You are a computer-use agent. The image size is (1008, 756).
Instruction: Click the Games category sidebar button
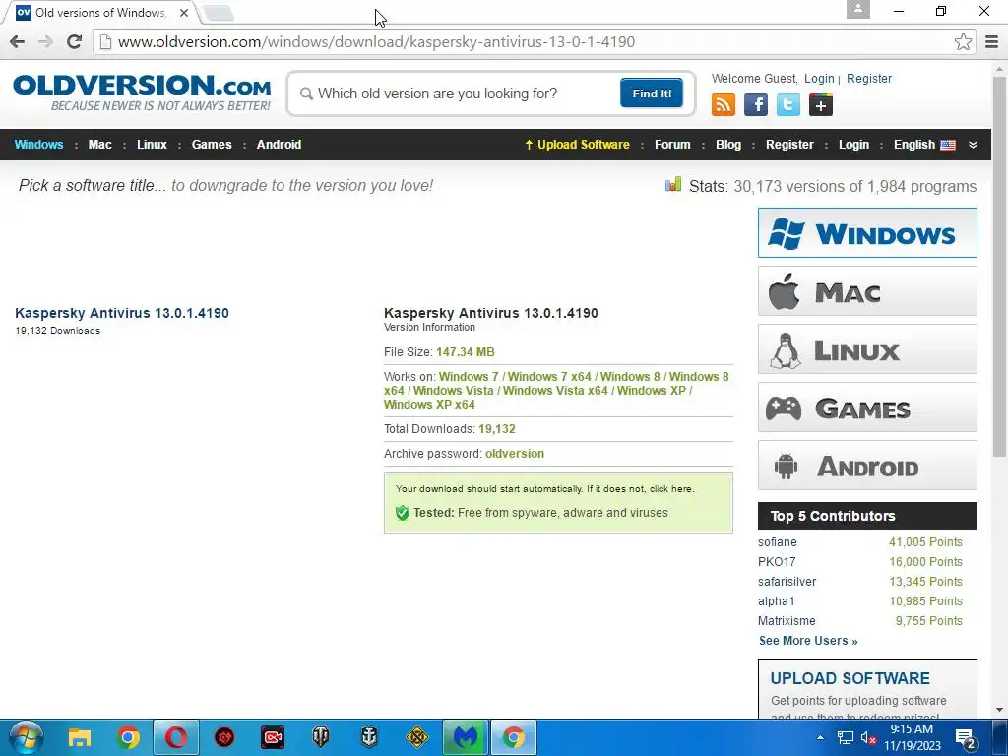click(867, 408)
